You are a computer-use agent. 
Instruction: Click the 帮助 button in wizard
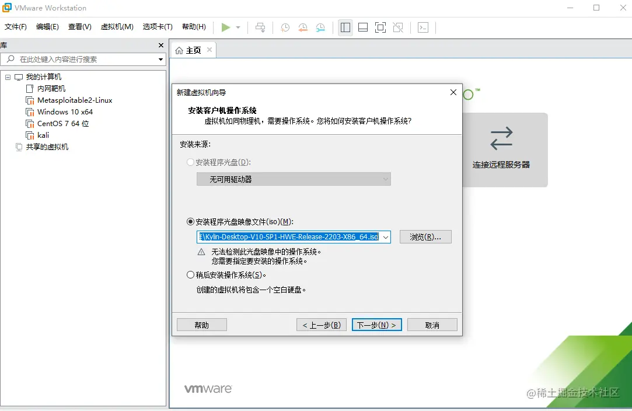tap(202, 325)
